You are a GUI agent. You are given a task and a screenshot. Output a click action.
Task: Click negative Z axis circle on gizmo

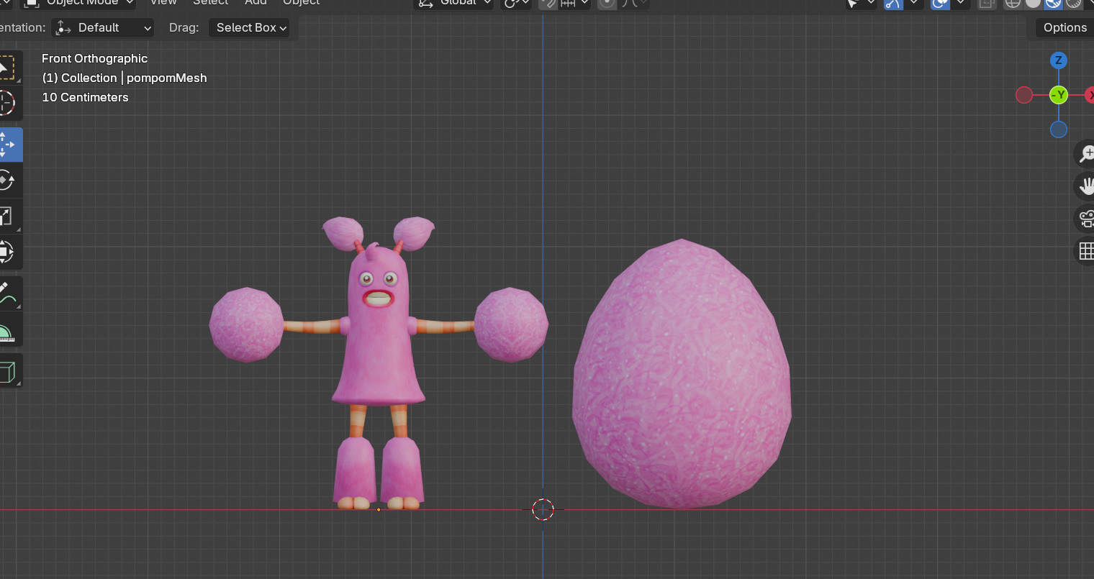click(x=1058, y=129)
